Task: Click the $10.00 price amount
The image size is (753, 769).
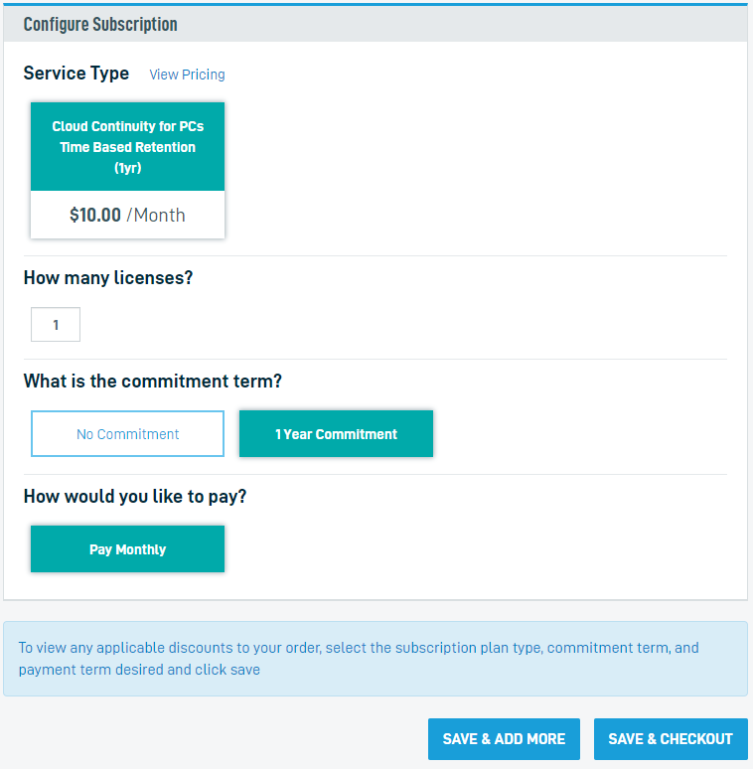Action: 95,215
